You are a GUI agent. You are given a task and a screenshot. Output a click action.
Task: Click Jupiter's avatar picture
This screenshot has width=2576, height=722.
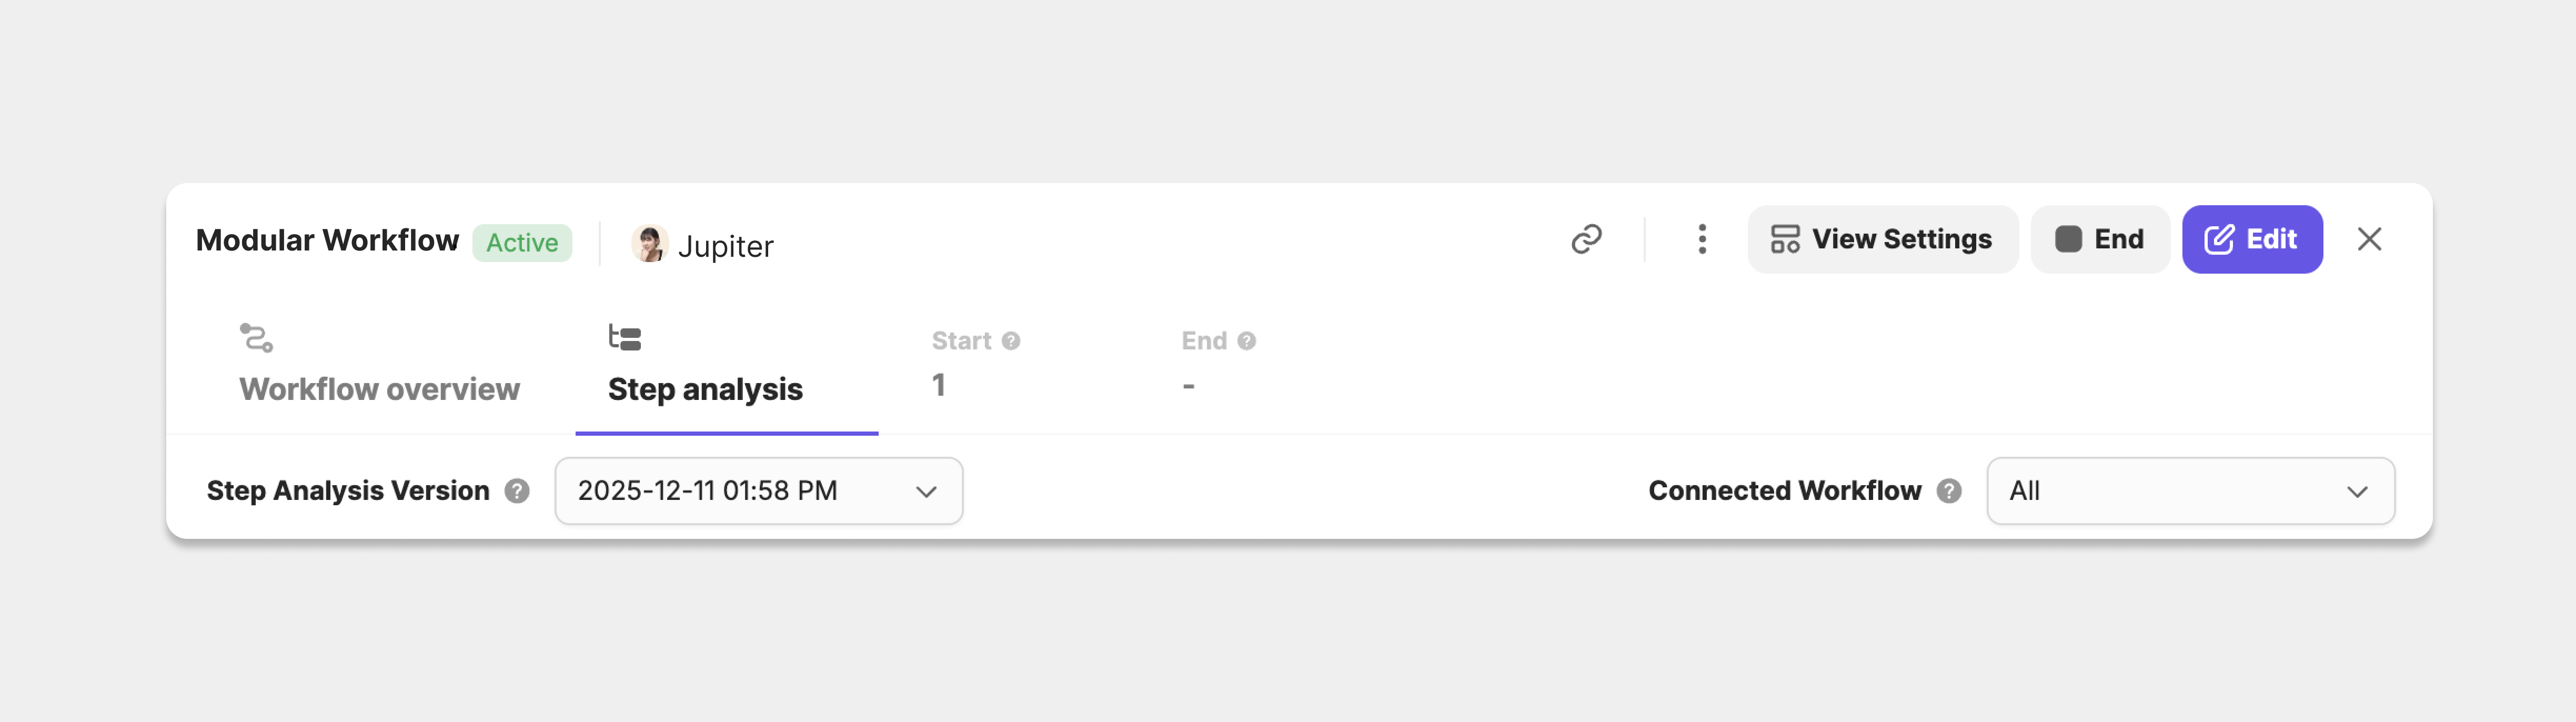coord(649,243)
